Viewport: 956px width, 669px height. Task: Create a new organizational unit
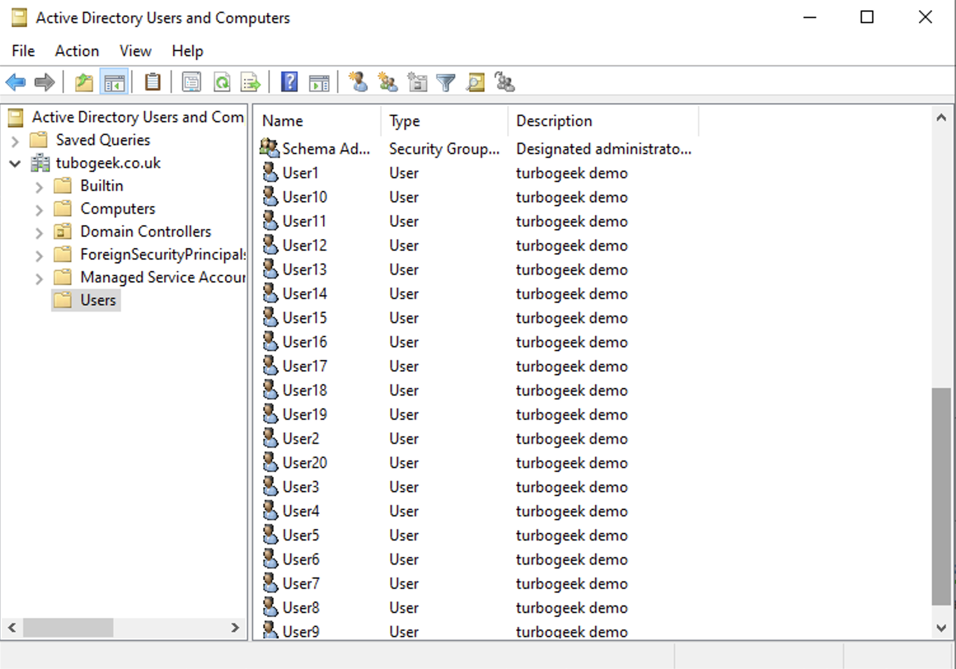pos(418,81)
